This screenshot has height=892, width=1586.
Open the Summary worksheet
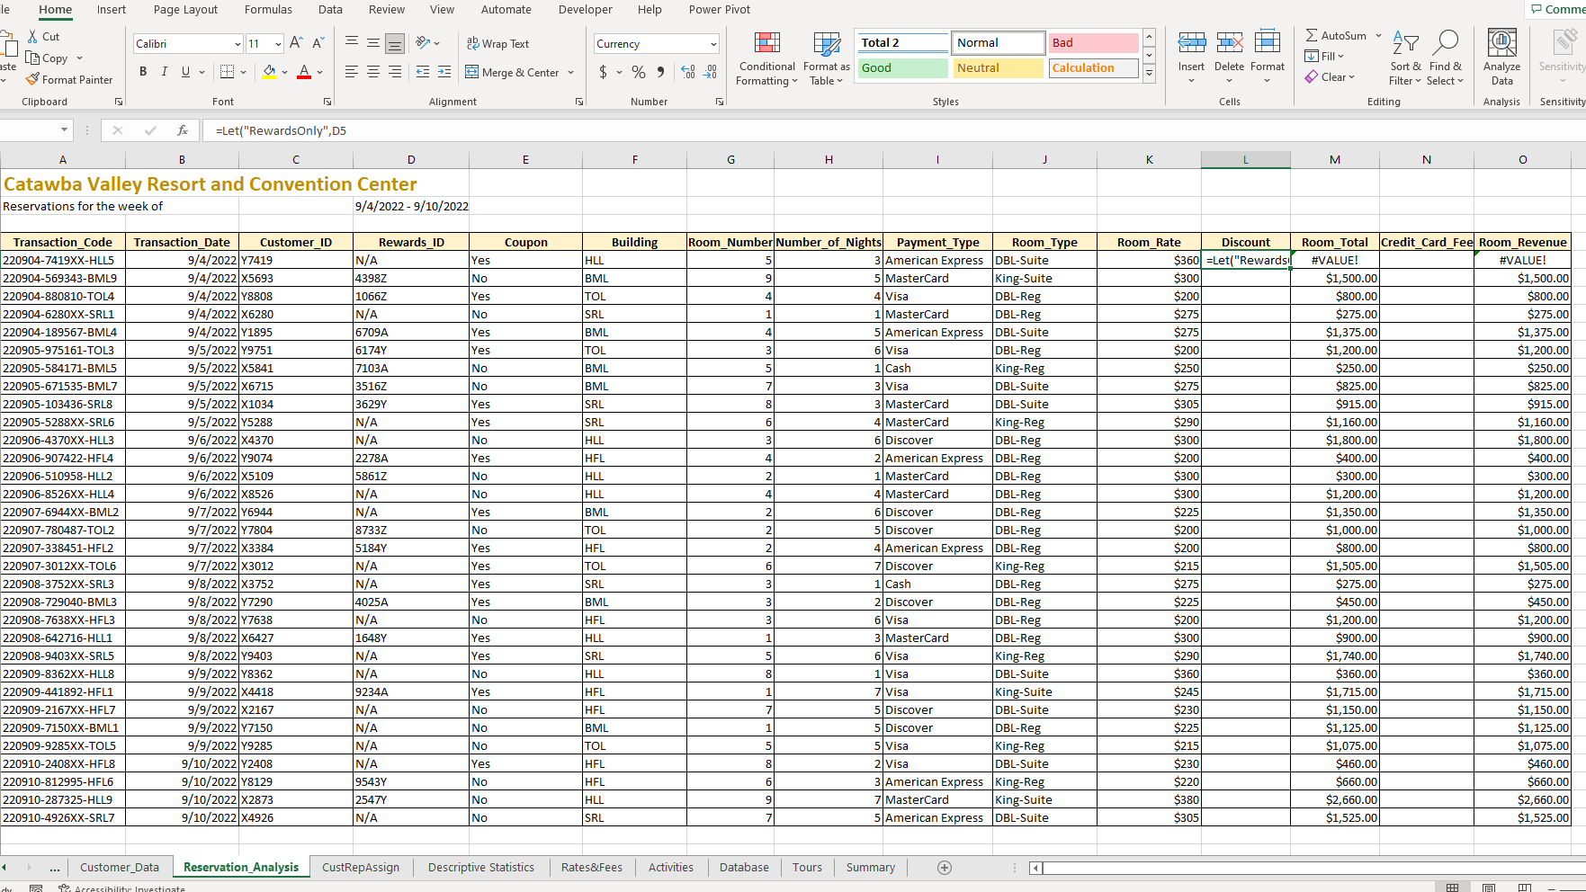click(x=869, y=867)
